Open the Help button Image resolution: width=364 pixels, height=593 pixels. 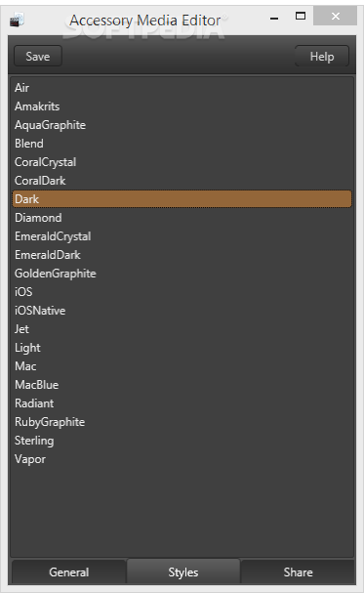322,57
